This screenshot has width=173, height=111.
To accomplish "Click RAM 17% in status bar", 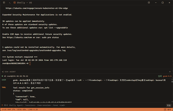I will click(x=11, y=110).
